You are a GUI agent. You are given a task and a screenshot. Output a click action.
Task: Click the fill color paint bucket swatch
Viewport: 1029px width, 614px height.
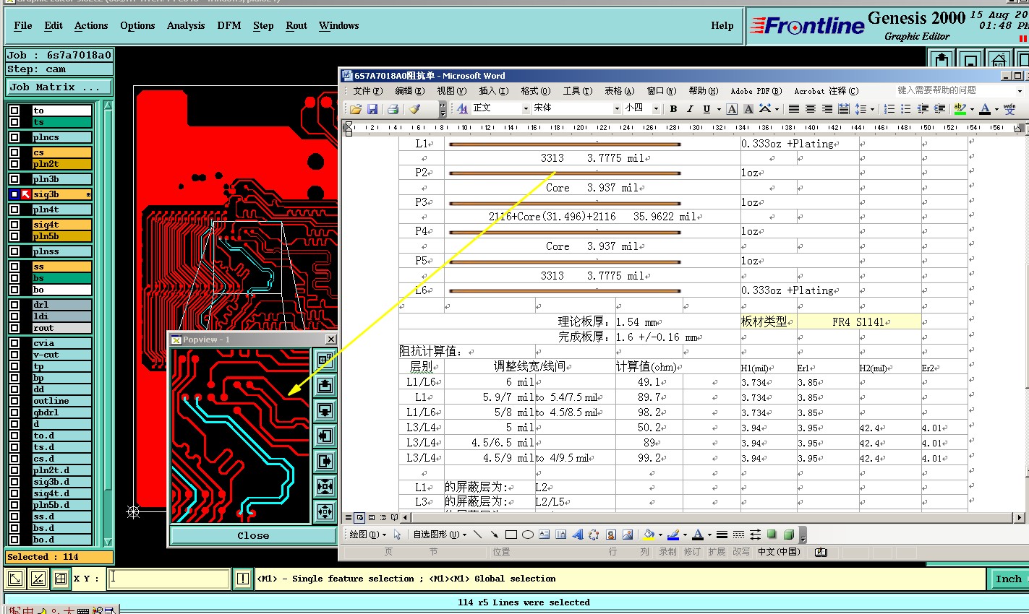(648, 535)
